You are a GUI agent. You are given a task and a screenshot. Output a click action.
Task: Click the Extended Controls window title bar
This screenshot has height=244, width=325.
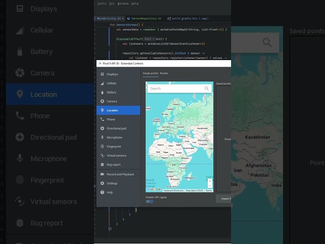tap(164, 64)
